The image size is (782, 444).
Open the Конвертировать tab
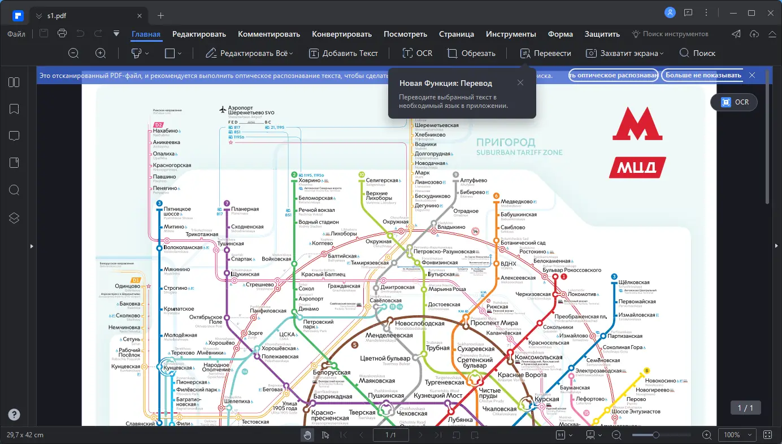click(342, 34)
